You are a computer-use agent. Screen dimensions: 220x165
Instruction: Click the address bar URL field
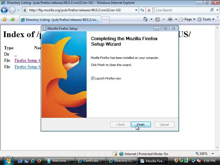click(80, 10)
